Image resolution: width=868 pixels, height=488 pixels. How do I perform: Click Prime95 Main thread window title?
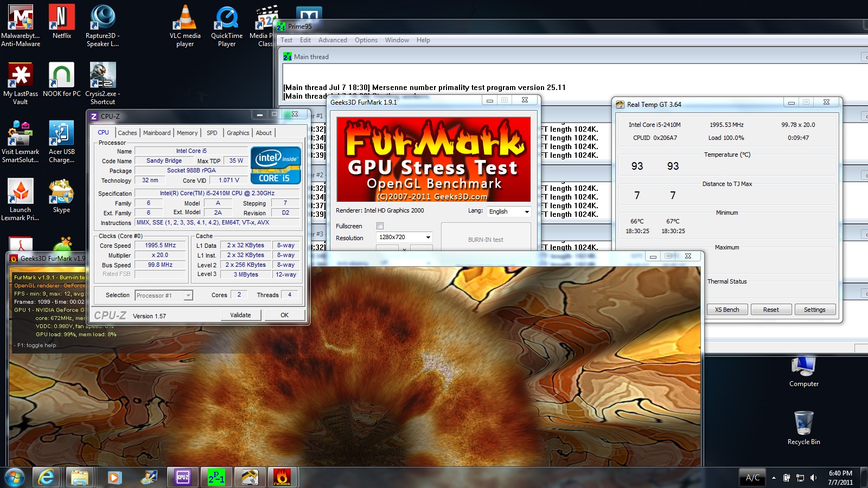(311, 57)
